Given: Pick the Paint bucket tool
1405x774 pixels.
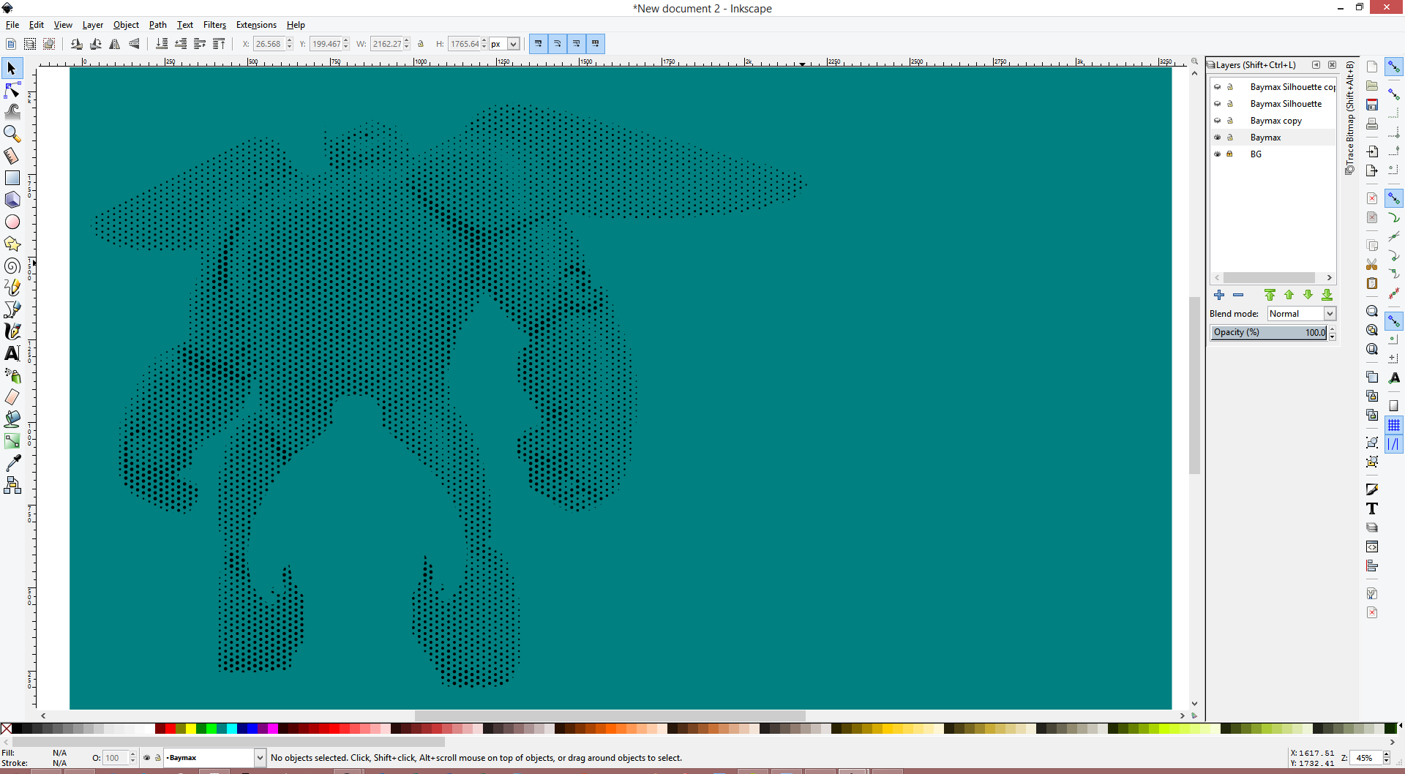Looking at the screenshot, I should 12,419.
